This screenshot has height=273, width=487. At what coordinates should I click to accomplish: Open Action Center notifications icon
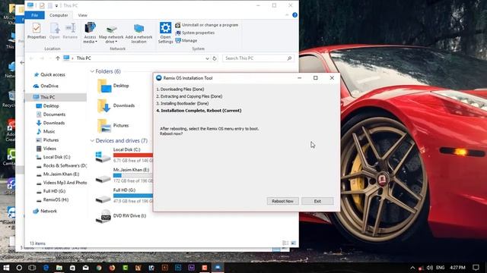tap(476, 268)
